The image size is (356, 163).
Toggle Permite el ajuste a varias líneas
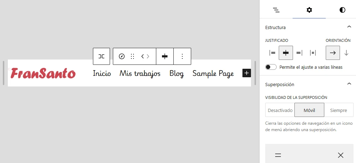point(271,67)
